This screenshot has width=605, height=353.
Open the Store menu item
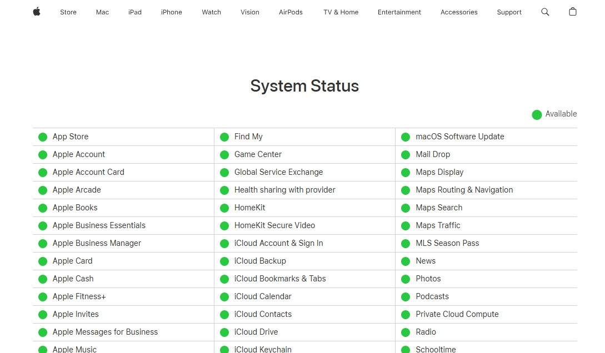(68, 12)
